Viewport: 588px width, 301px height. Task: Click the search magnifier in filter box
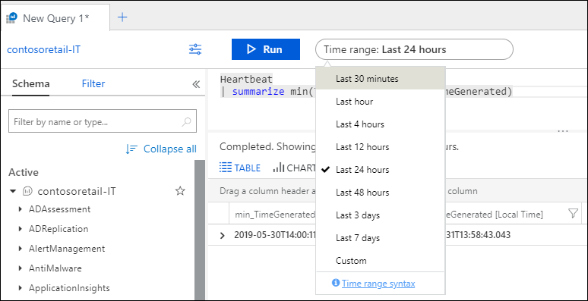click(x=186, y=121)
